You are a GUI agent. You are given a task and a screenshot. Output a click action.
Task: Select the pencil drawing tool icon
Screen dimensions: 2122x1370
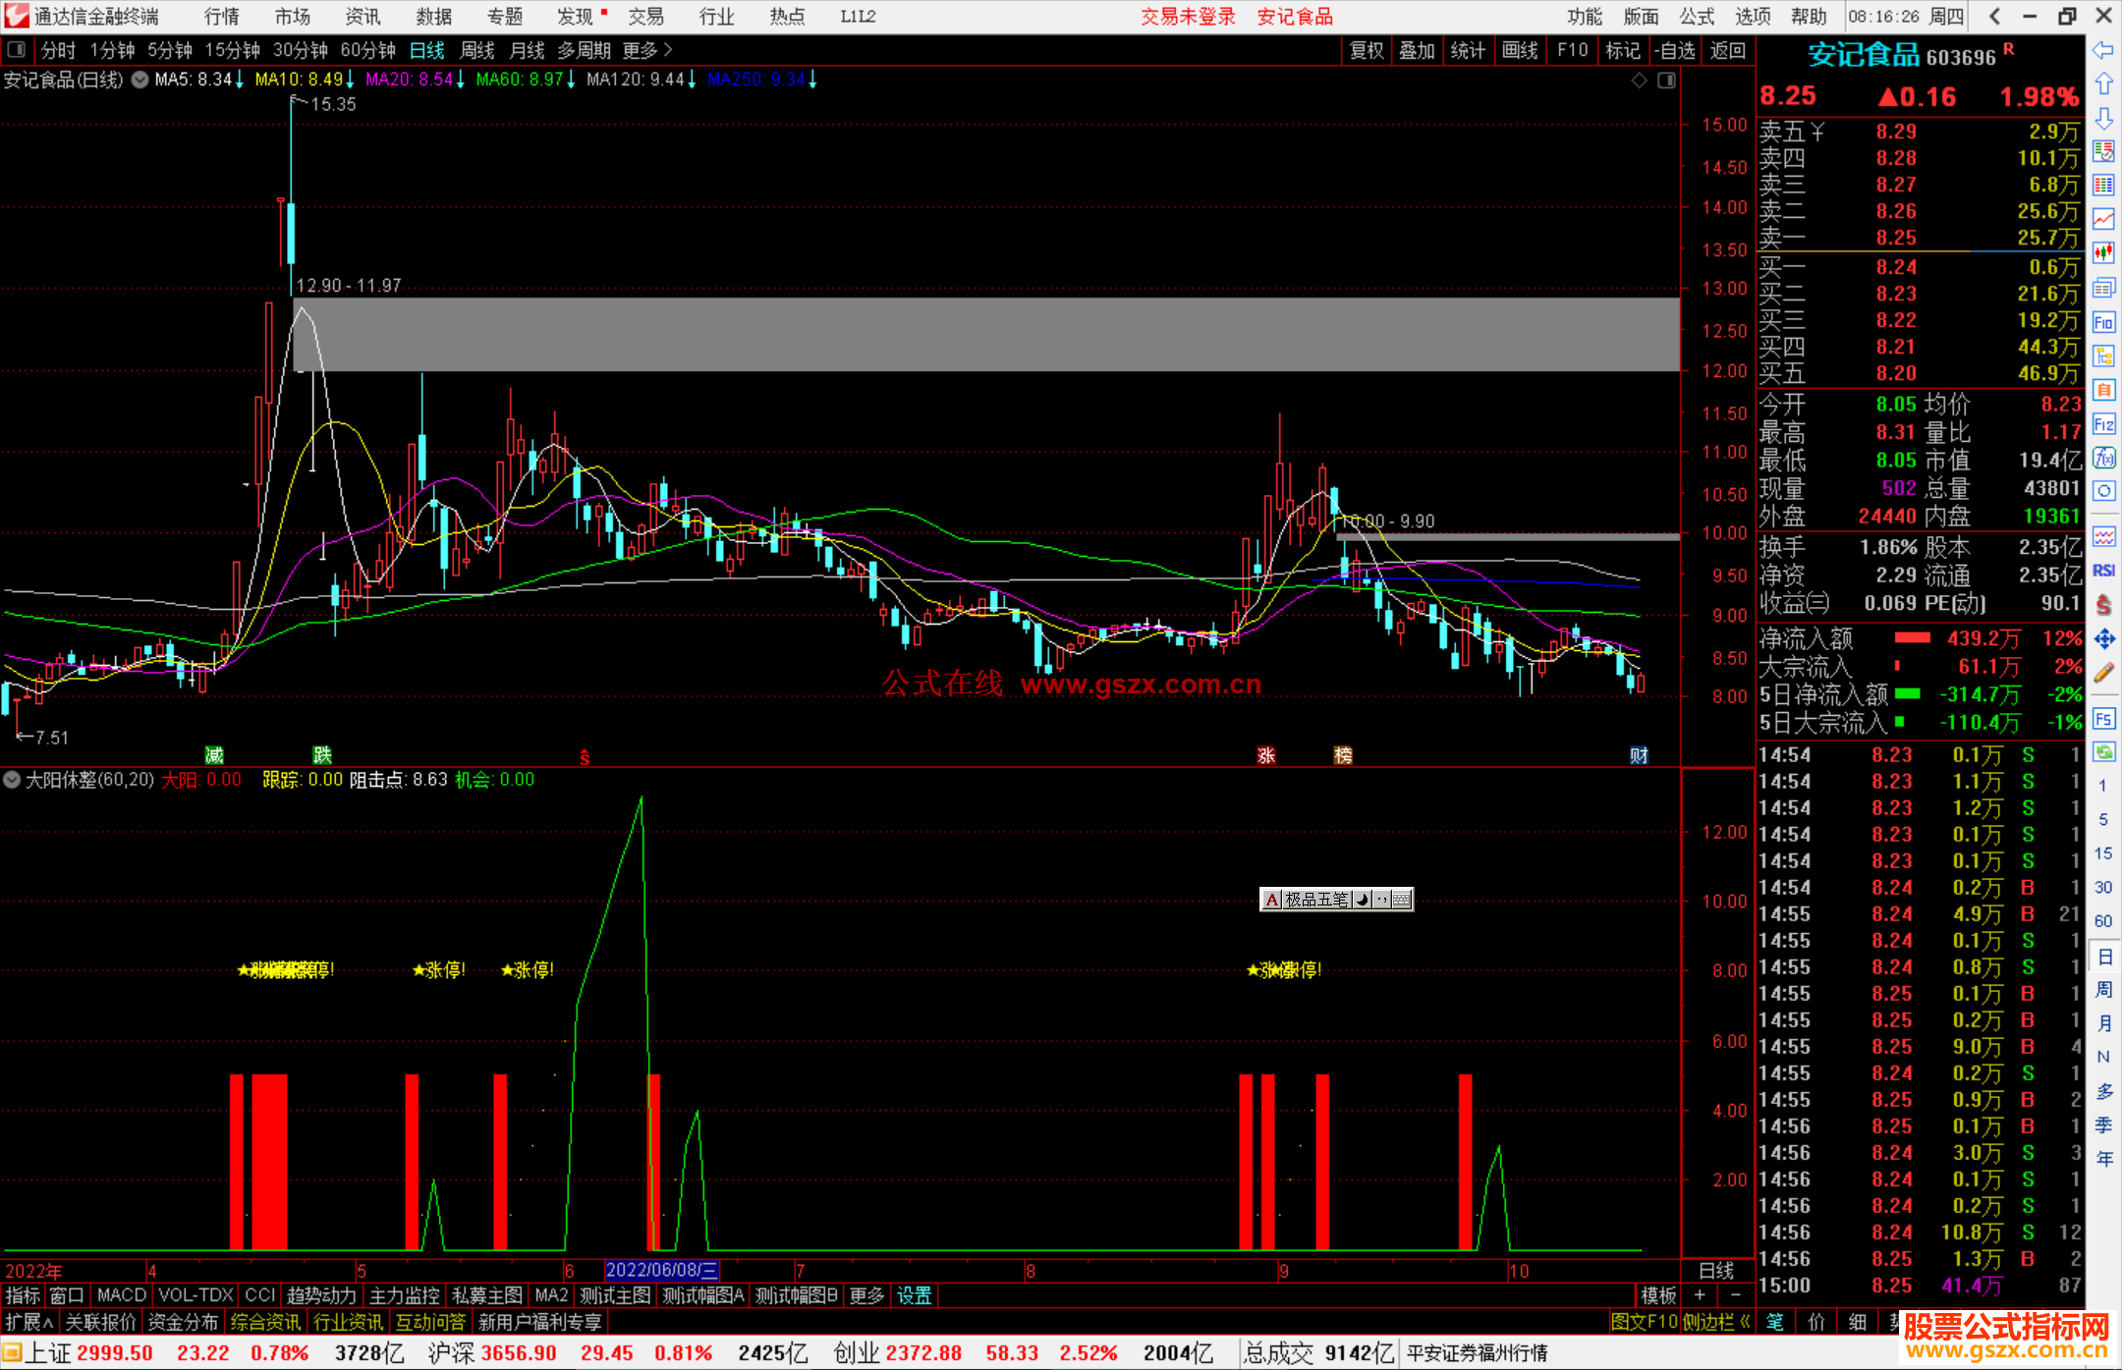[x=2103, y=674]
